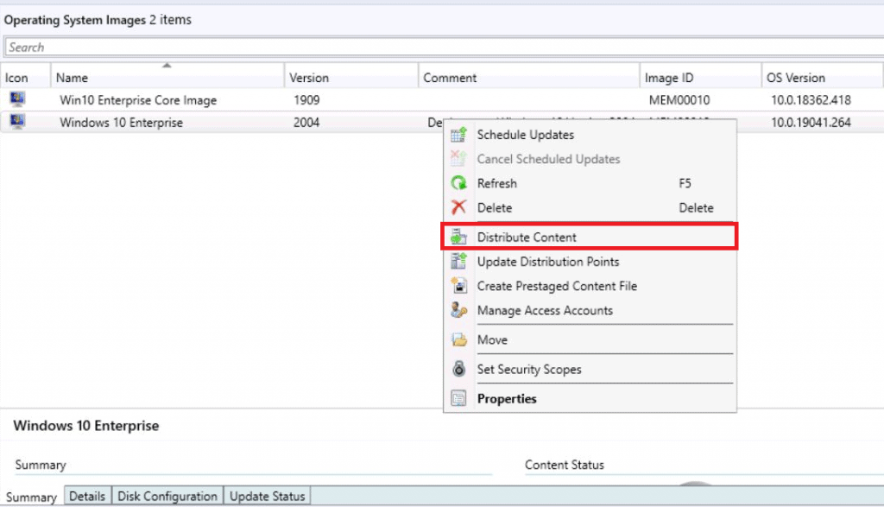Click the Image ID column header
The height and width of the screenshot is (507, 884).
[701, 77]
